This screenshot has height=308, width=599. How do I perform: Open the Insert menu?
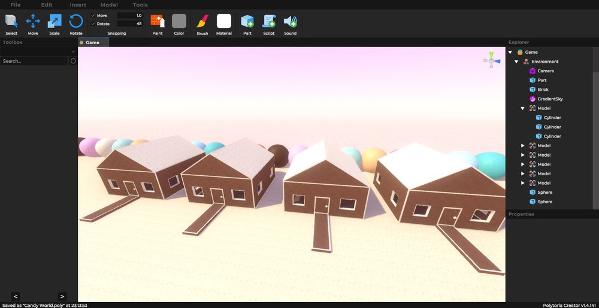pos(78,5)
